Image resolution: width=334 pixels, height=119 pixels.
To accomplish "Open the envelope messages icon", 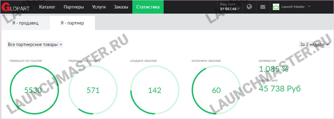I will tap(263, 7).
